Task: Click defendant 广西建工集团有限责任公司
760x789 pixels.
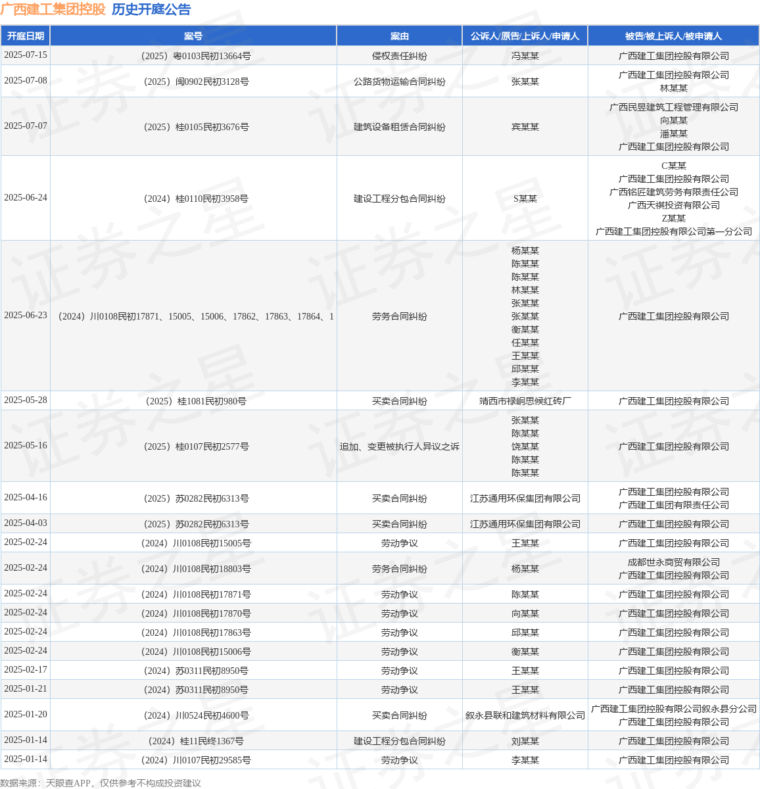Action: click(x=674, y=505)
